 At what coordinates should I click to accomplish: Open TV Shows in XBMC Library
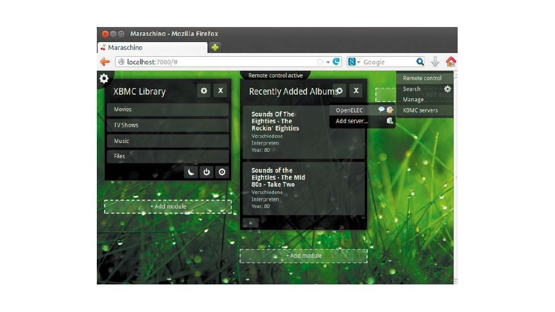168,125
